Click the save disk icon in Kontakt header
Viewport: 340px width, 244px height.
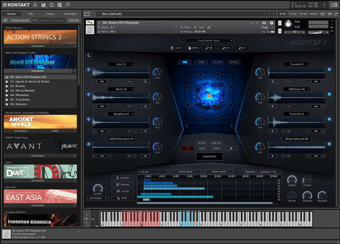coord(43,4)
